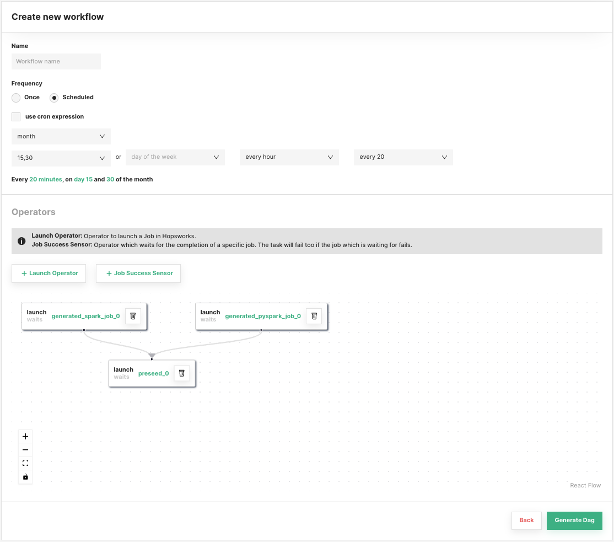This screenshot has height=542, width=614.
Task: Enable use cron expression checkbox
Action: (16, 117)
